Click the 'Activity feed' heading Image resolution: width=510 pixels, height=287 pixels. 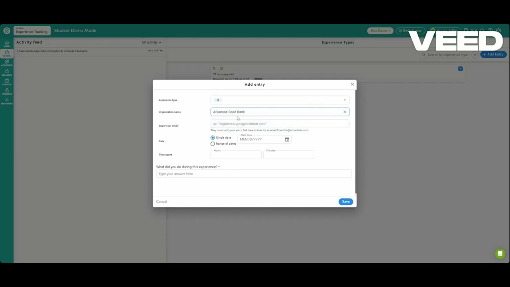point(29,42)
